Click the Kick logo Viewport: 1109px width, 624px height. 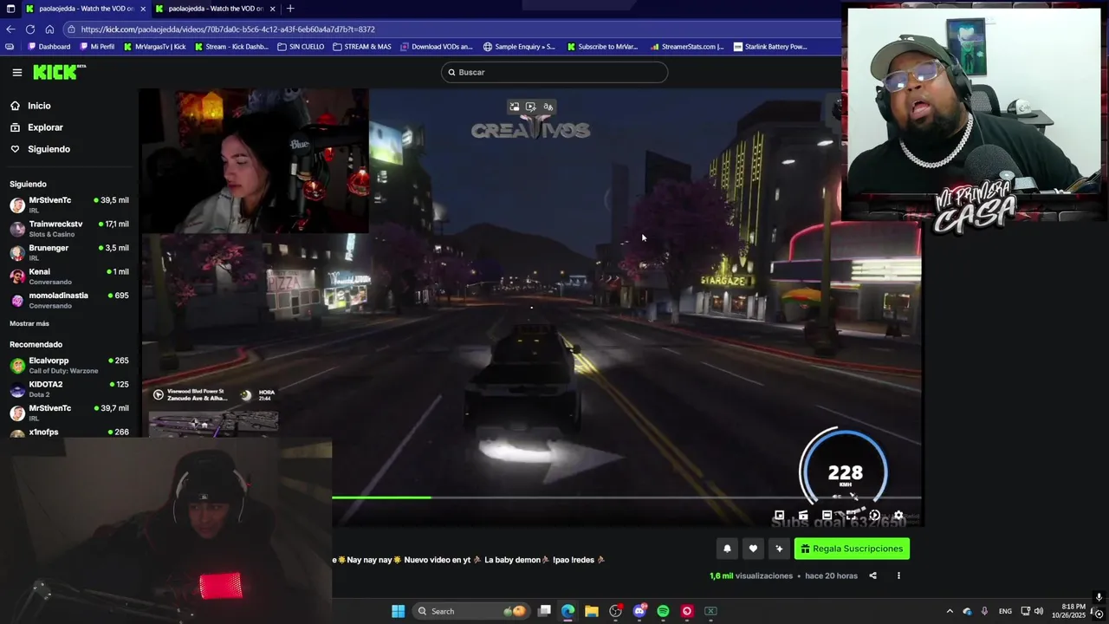pyautogui.click(x=59, y=72)
